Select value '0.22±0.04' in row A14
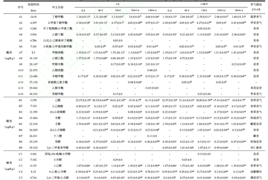268x180 pixels. click(204, 94)
